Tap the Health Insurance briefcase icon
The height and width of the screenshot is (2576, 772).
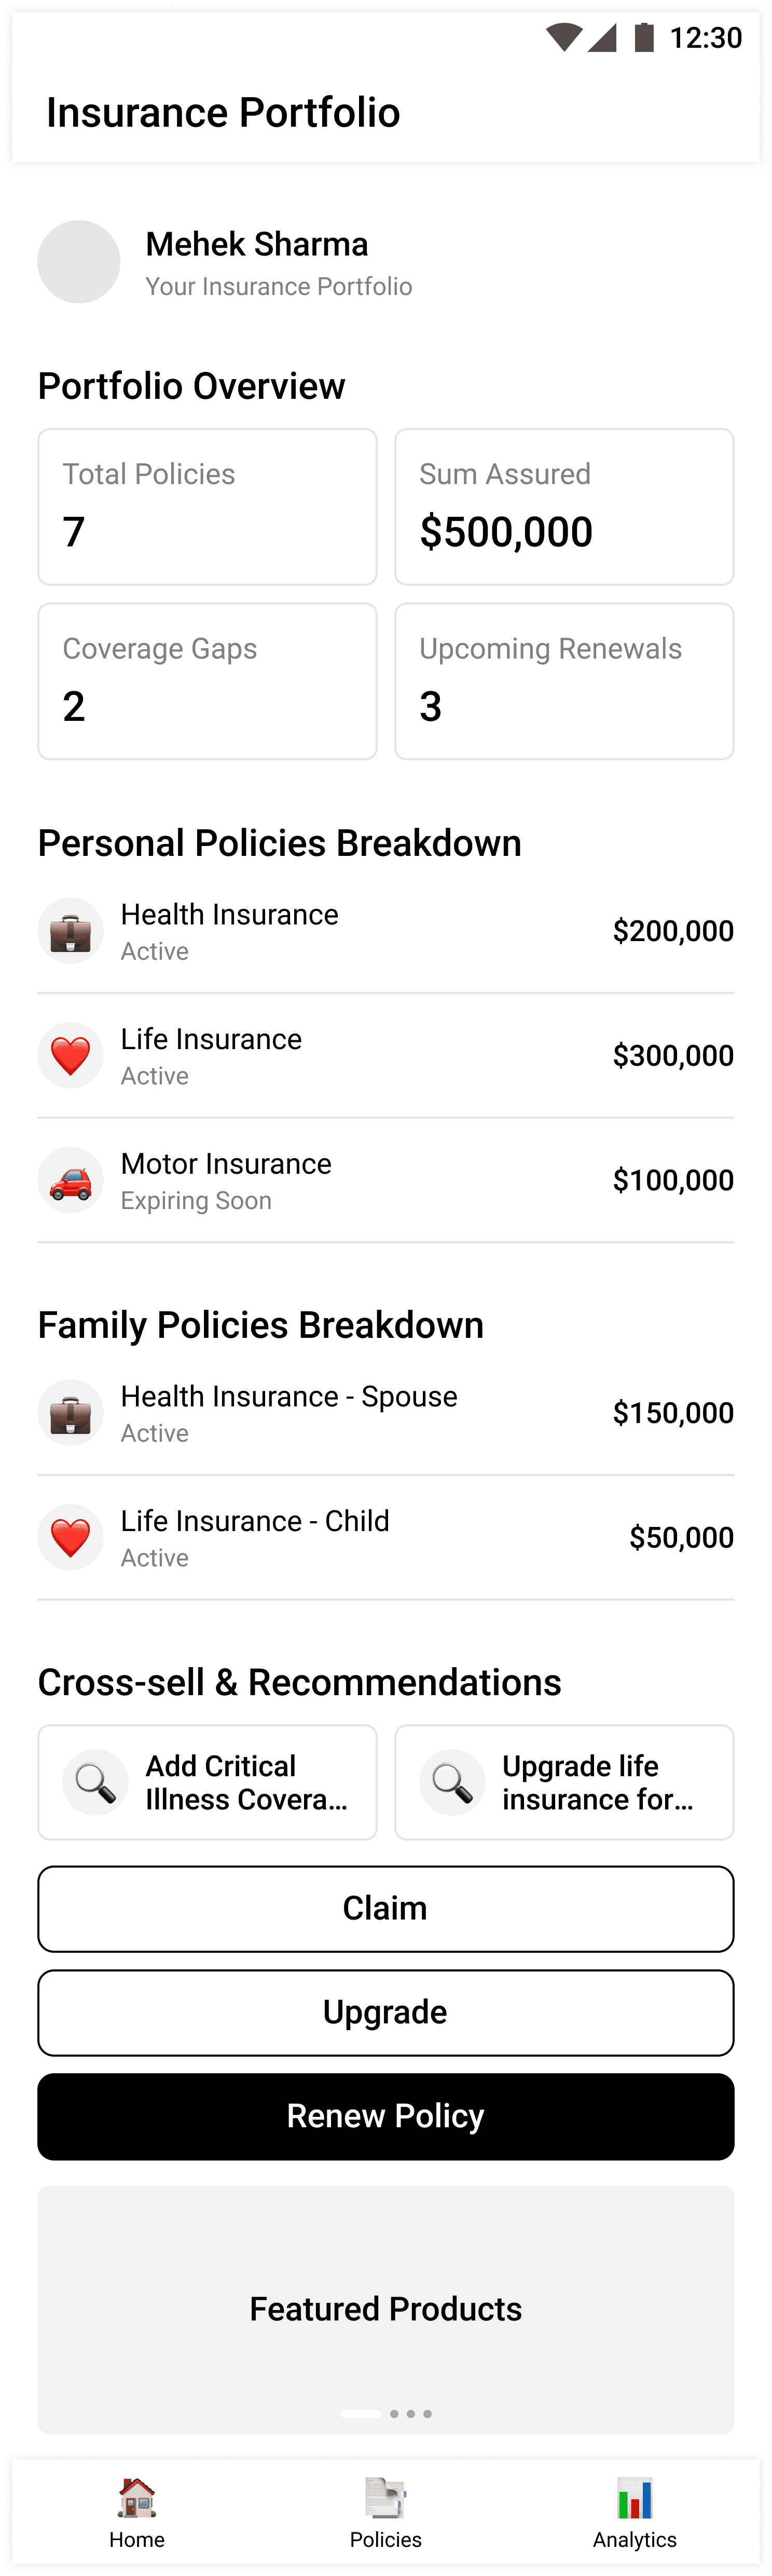point(71,931)
